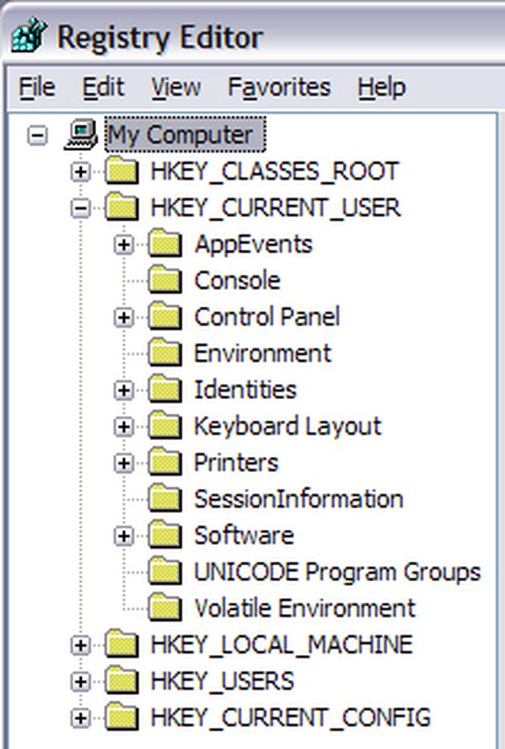Collapse the My Computer root node
This screenshot has height=749, width=505.
pyautogui.click(x=37, y=136)
